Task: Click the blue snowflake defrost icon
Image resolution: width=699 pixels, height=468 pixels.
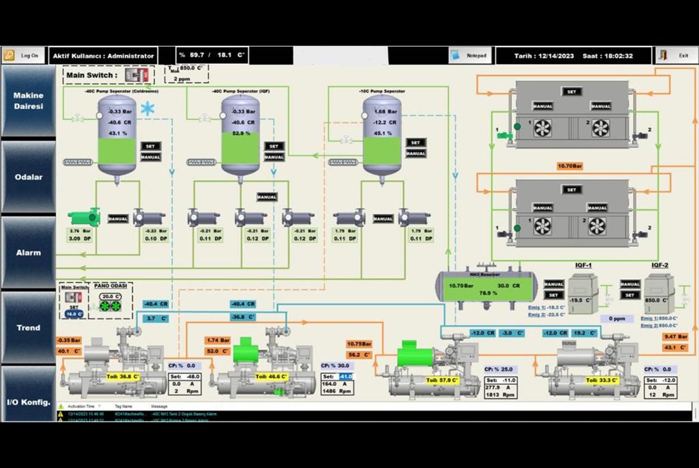Action: [147, 108]
